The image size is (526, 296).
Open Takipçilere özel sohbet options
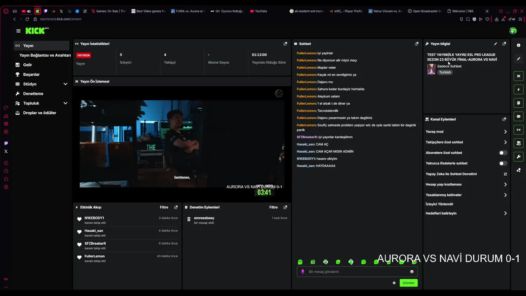[466, 142]
